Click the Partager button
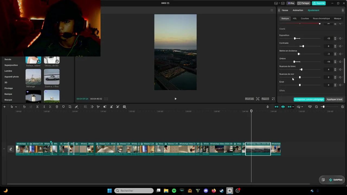Image resolution: width=347 pixels, height=195 pixels. click(304, 3)
